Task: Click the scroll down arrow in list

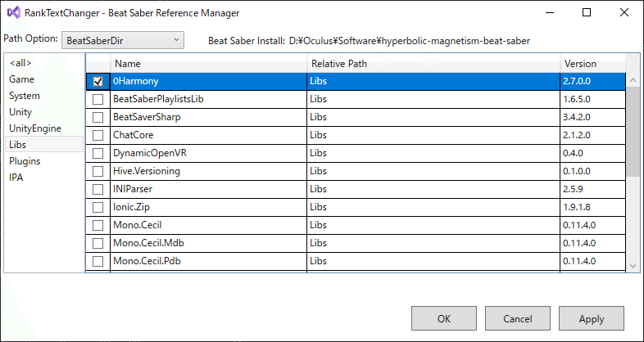Action: tap(633, 265)
